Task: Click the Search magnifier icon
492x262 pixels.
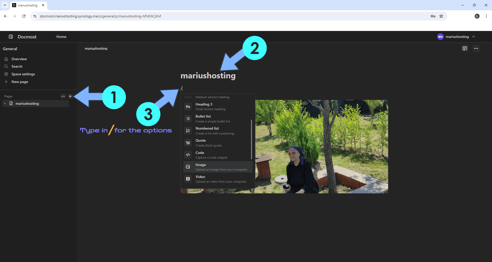Action: [6, 66]
